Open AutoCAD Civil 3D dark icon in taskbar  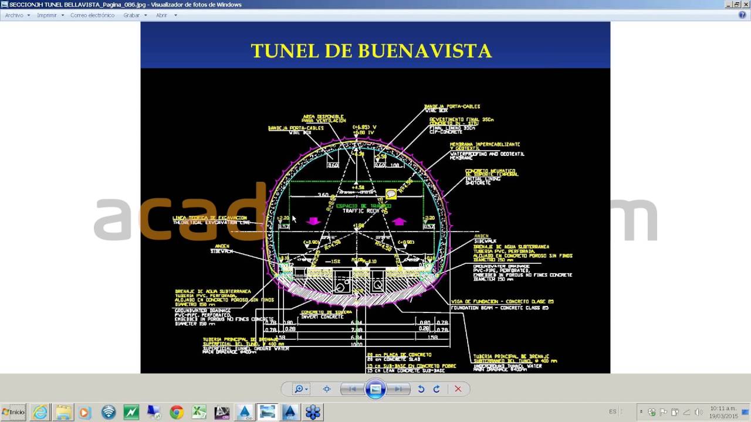click(x=222, y=412)
